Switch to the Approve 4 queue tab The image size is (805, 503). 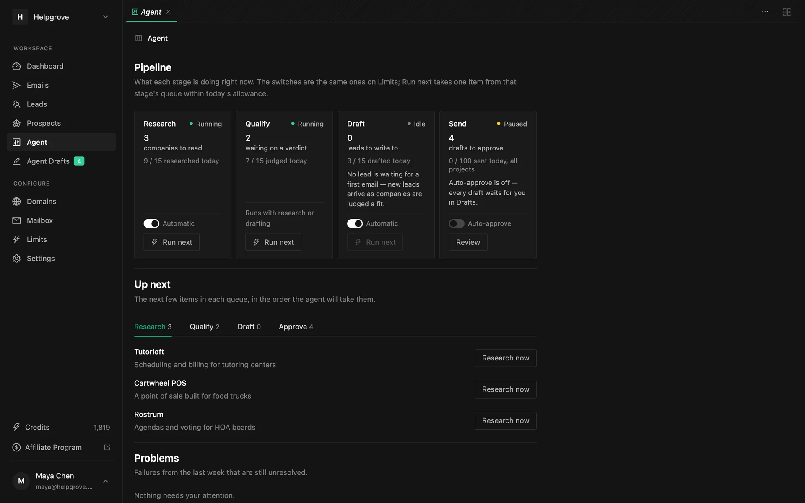pos(296,327)
